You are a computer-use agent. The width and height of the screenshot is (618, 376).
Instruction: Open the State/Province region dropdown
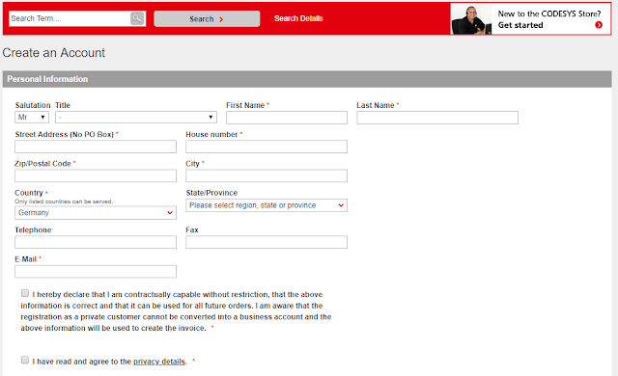(267, 205)
